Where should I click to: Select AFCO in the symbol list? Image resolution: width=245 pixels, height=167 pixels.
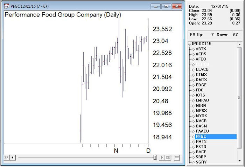201,59
